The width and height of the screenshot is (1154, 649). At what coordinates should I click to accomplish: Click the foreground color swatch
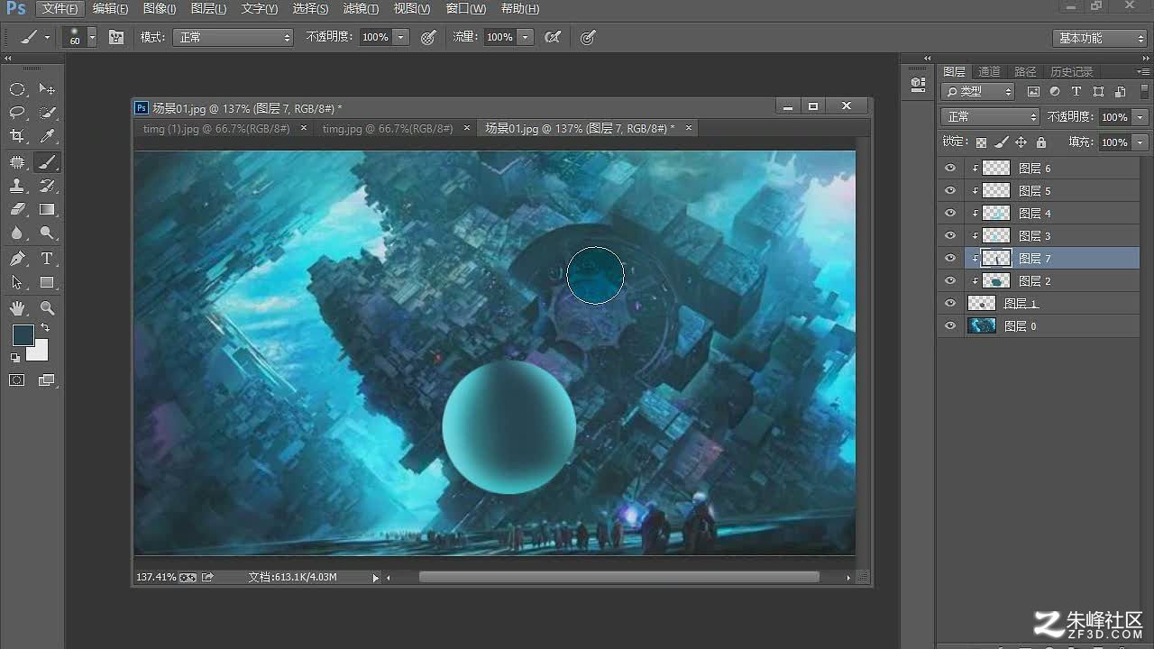coord(23,335)
